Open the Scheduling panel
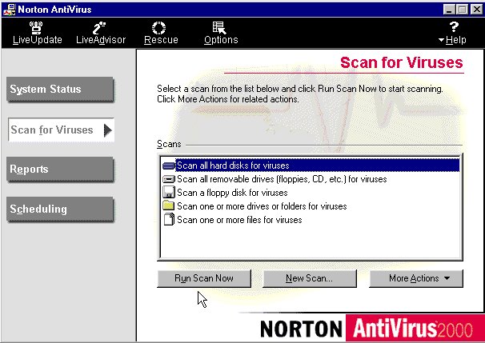 click(62, 209)
